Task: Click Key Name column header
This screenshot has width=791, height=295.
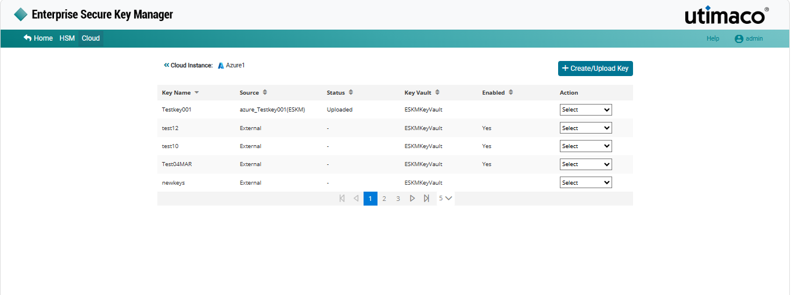Action: [x=177, y=93]
